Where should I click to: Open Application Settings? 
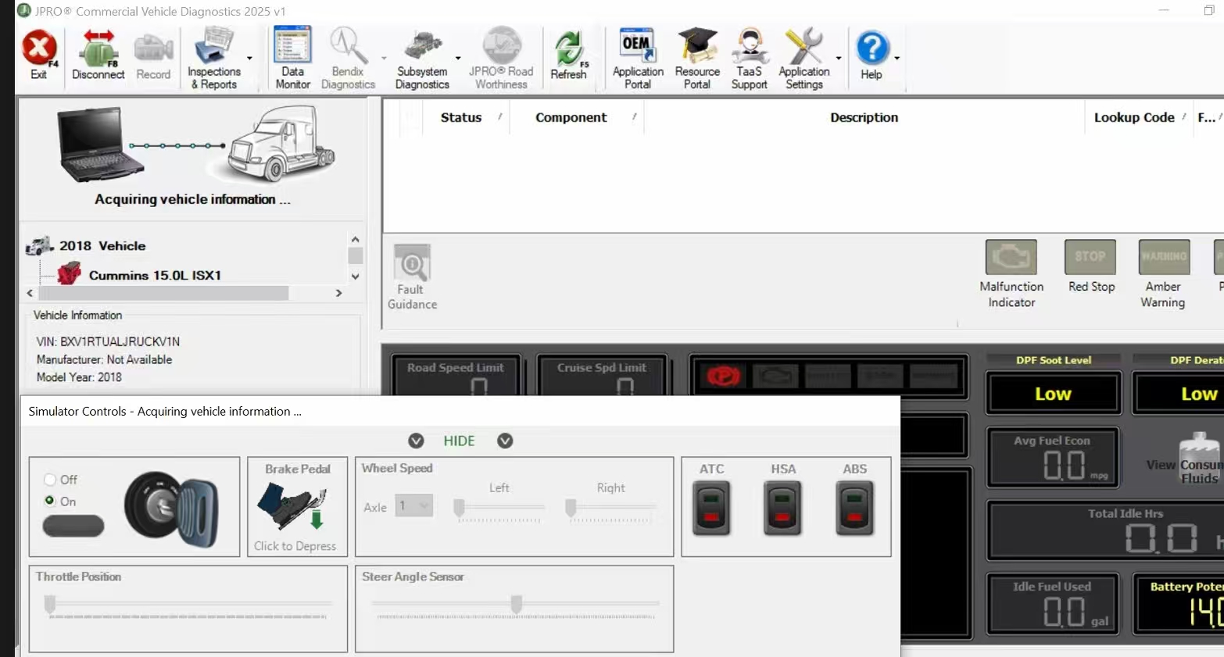pyautogui.click(x=804, y=58)
